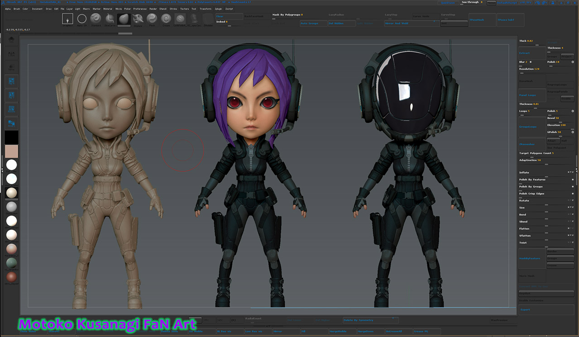The image size is (579, 337).
Task: Toggle the Half option
Action: (567, 140)
